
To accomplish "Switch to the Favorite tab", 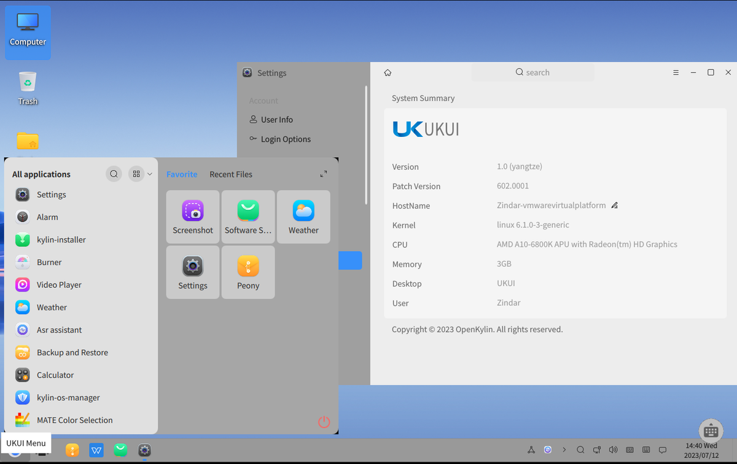I will point(182,174).
